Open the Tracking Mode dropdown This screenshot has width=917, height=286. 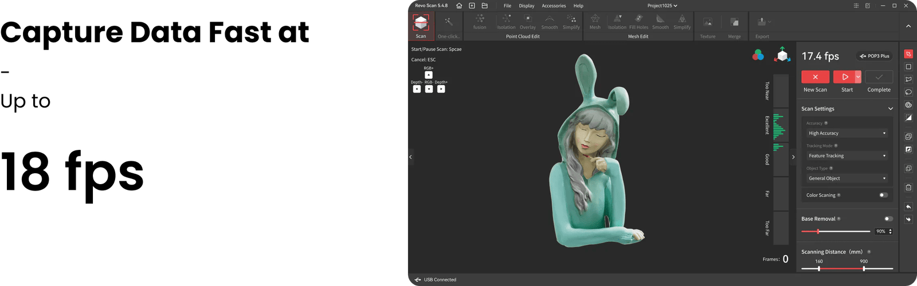click(847, 156)
